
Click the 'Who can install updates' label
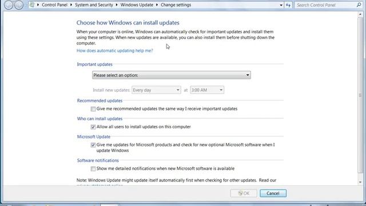click(100, 118)
